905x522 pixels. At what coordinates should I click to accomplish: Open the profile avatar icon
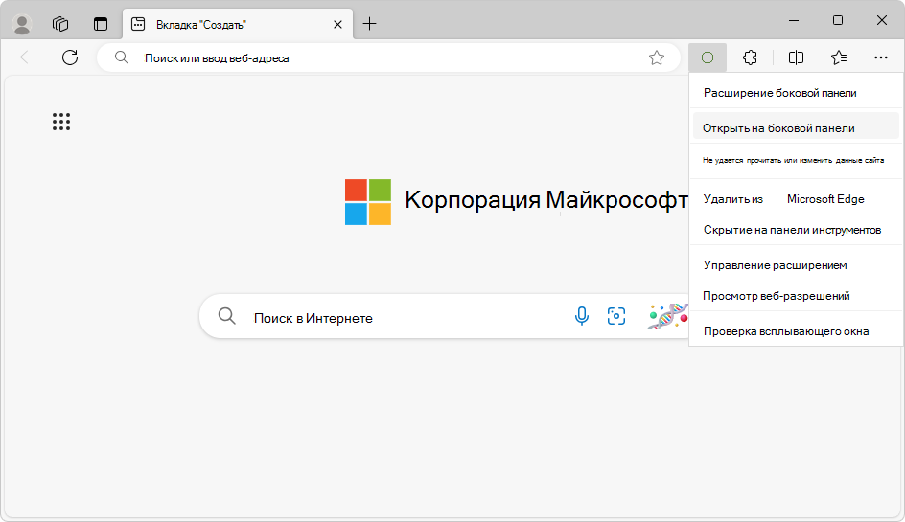22,24
